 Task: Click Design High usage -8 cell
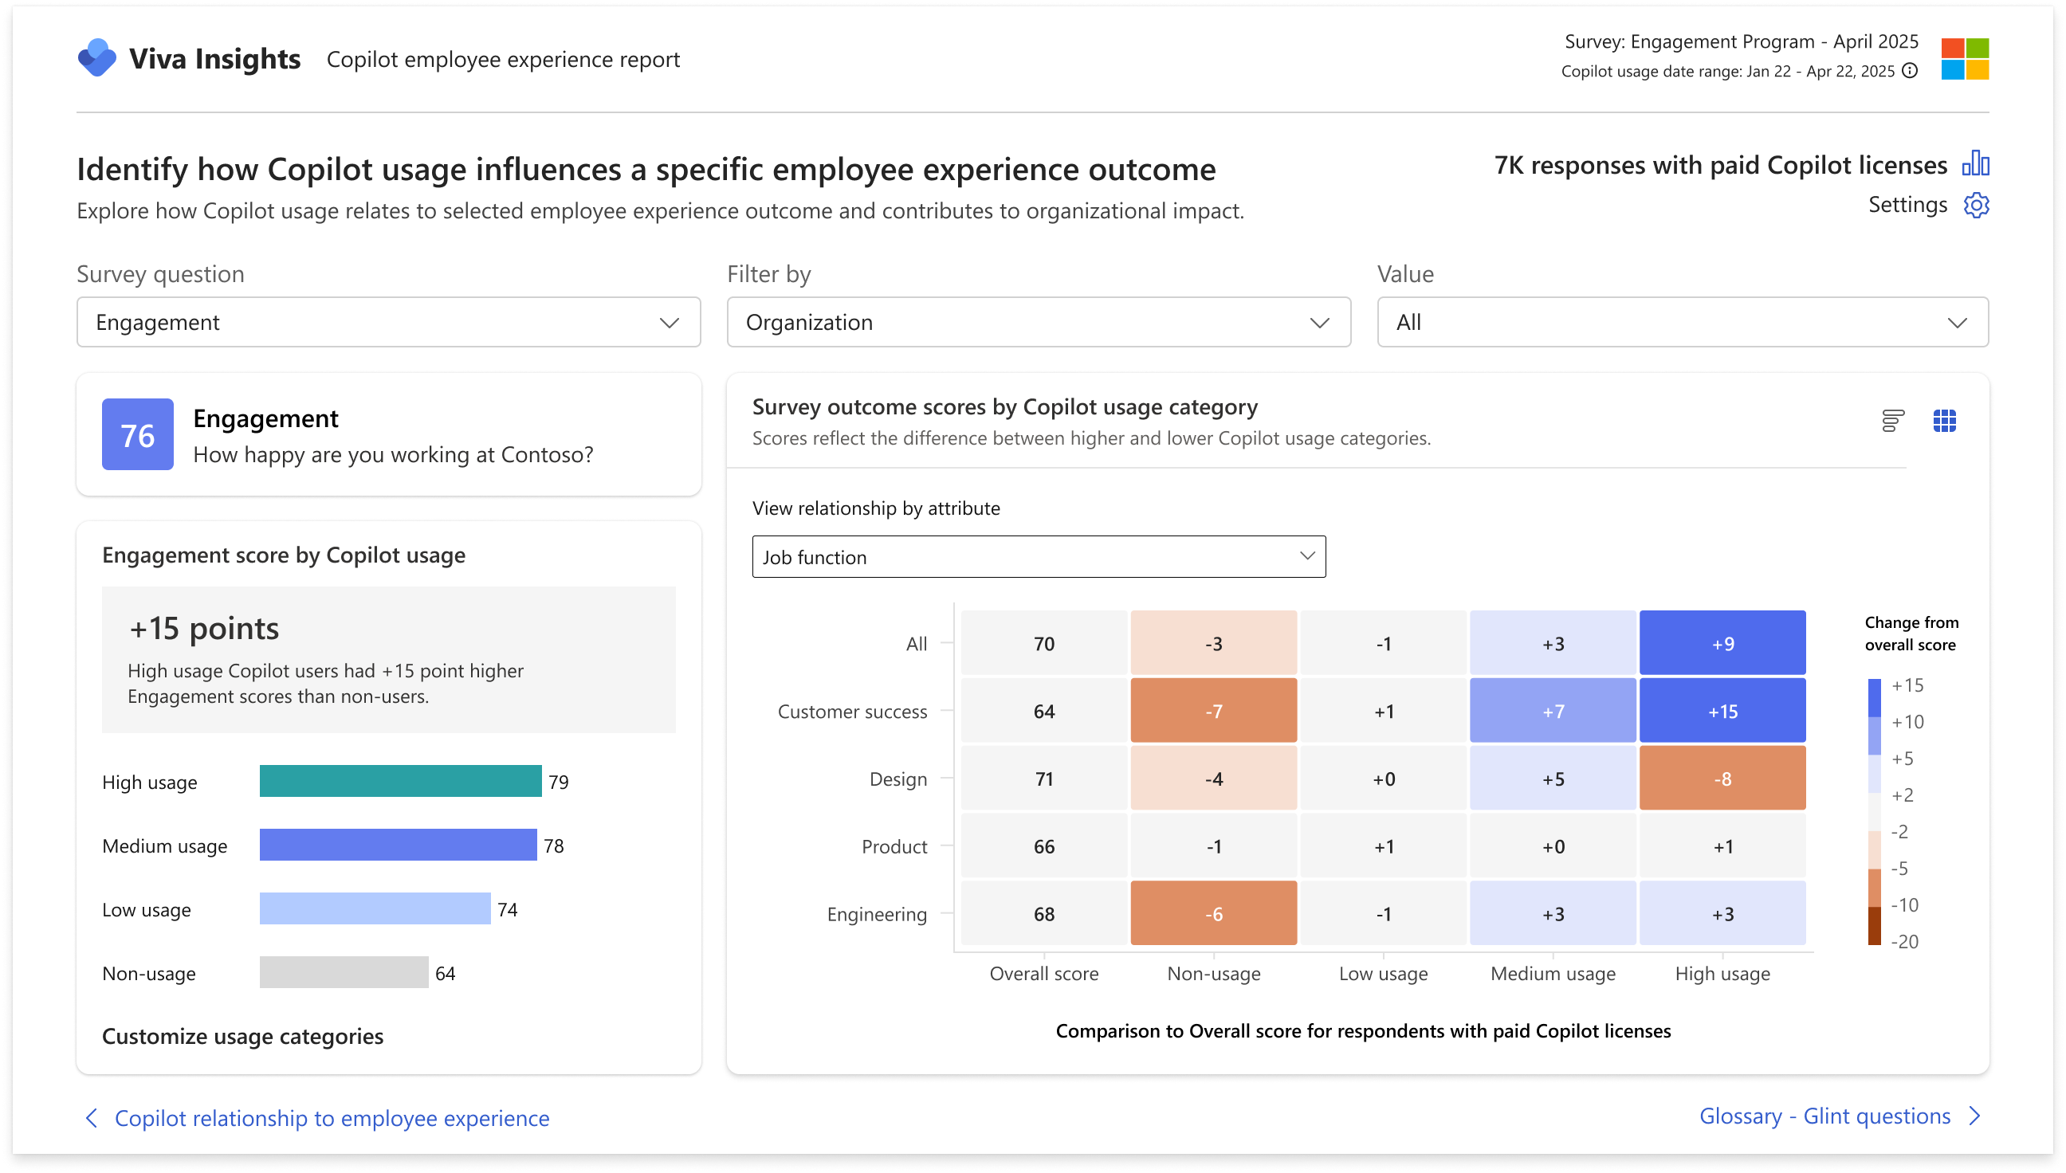(x=1722, y=779)
